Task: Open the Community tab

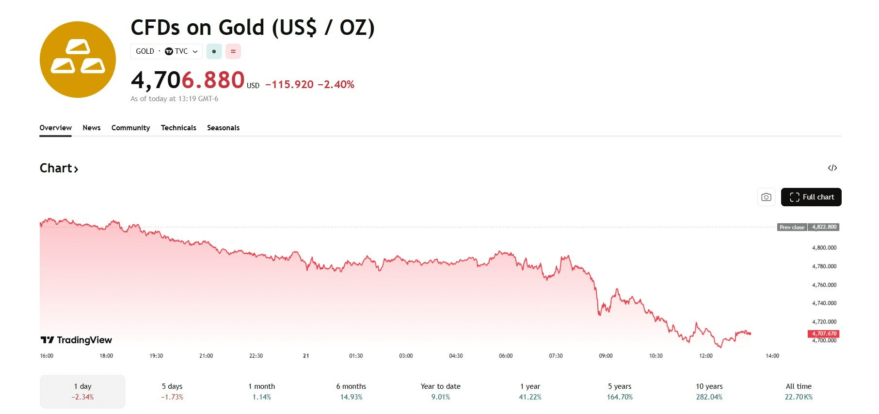Action: coord(130,128)
